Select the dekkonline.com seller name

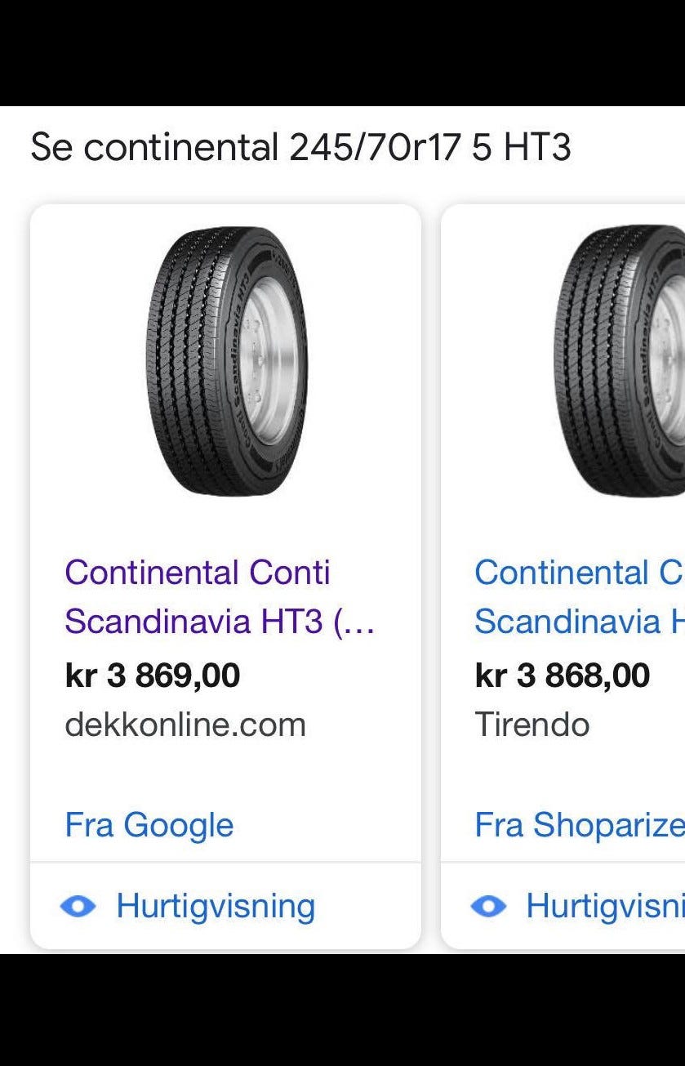[x=185, y=725]
